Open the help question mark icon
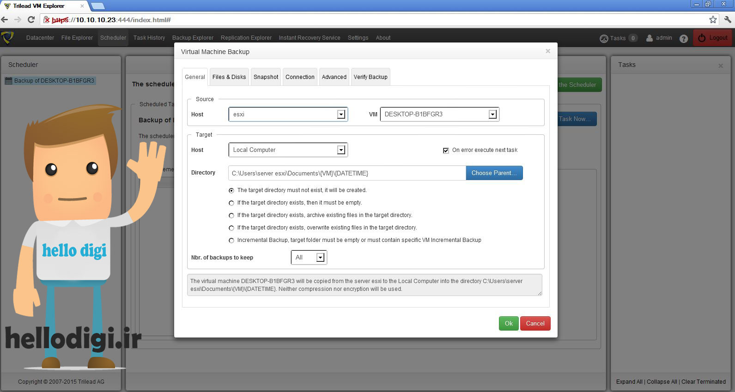735x392 pixels. tap(684, 39)
